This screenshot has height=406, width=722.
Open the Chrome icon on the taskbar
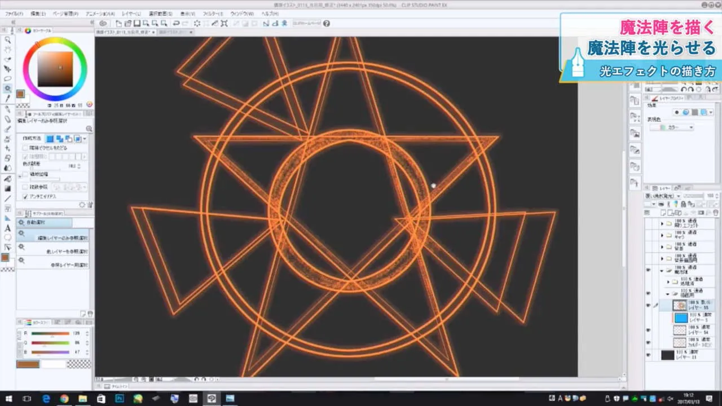pyautogui.click(x=64, y=399)
